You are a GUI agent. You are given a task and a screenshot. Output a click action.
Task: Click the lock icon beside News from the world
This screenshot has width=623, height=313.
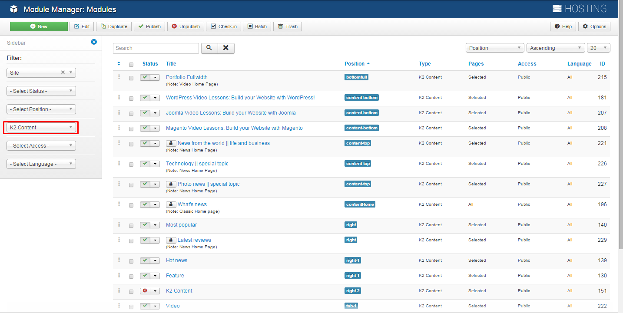[x=171, y=143]
